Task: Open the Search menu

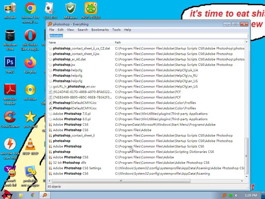Action: click(83, 30)
